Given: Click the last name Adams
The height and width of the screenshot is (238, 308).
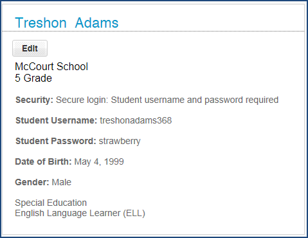Looking at the screenshot, I should (x=96, y=23).
